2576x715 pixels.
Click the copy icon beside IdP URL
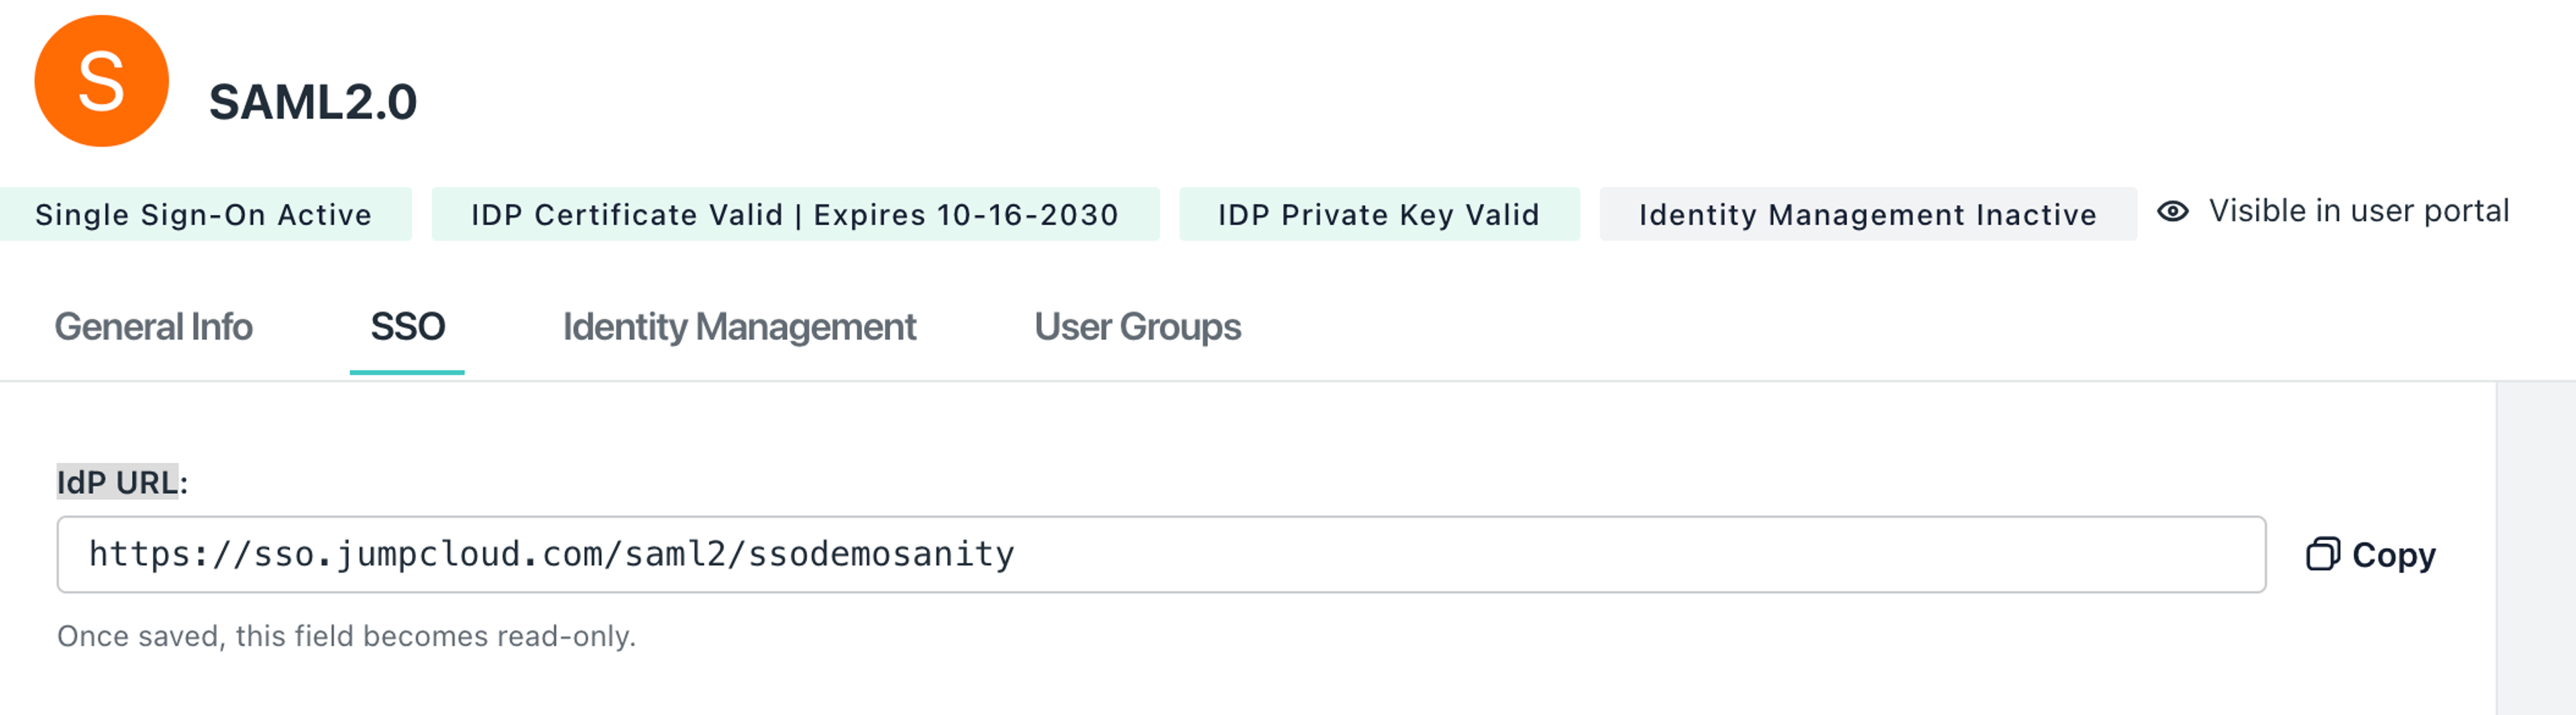[x=2322, y=554]
